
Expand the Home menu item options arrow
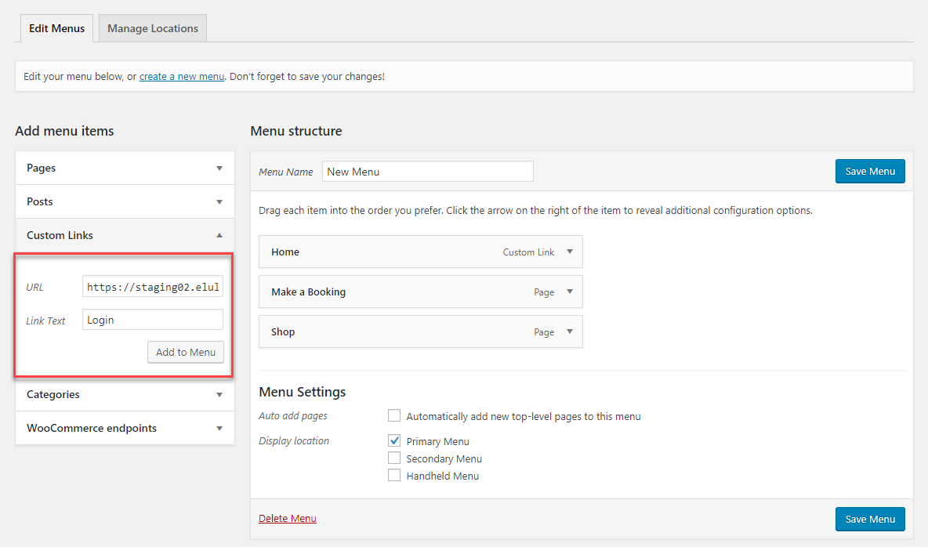pos(570,252)
